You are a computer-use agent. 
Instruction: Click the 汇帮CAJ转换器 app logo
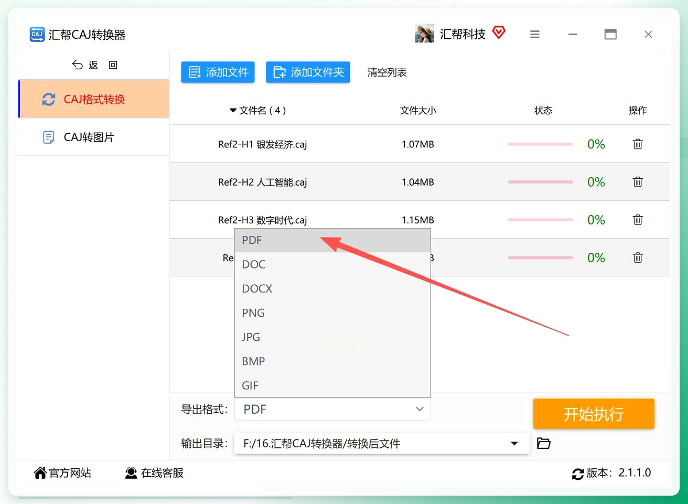coord(37,35)
